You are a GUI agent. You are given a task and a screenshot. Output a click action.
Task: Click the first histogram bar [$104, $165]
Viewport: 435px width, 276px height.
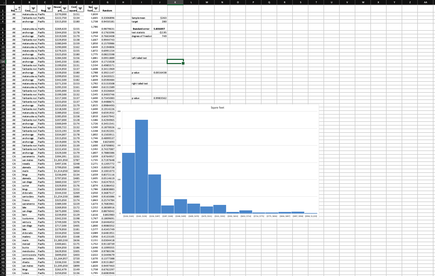point(128,183)
